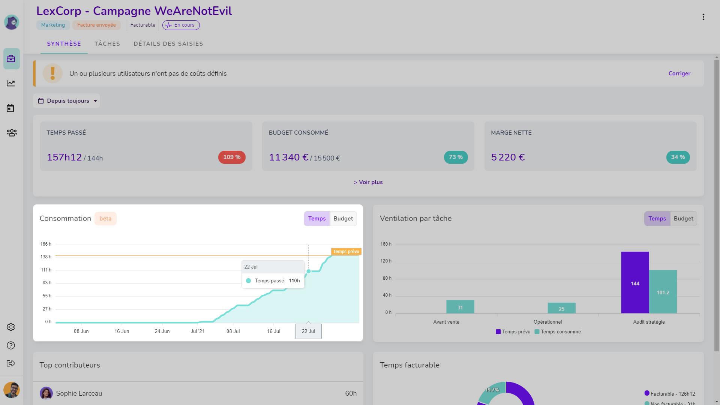Click the warning exclamation icon in alert
The height and width of the screenshot is (405, 720).
coord(52,73)
